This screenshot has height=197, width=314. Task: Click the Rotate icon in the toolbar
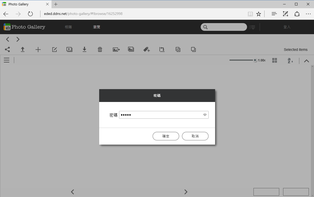tap(162, 49)
